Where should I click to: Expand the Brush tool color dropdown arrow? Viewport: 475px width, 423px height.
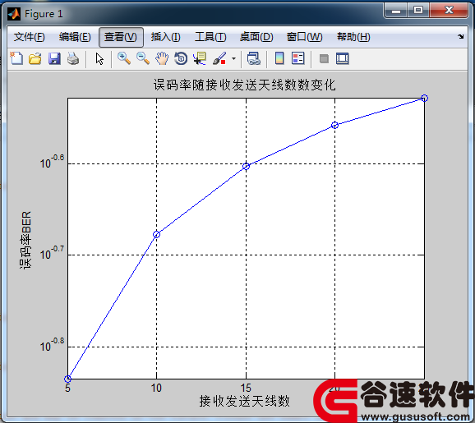(233, 58)
